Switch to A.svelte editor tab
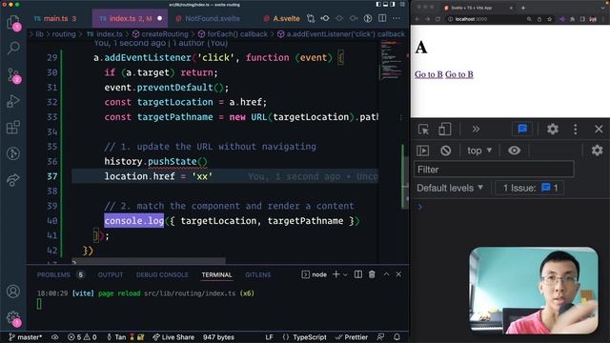The height and width of the screenshot is (343, 610). pyautogui.click(x=282, y=19)
